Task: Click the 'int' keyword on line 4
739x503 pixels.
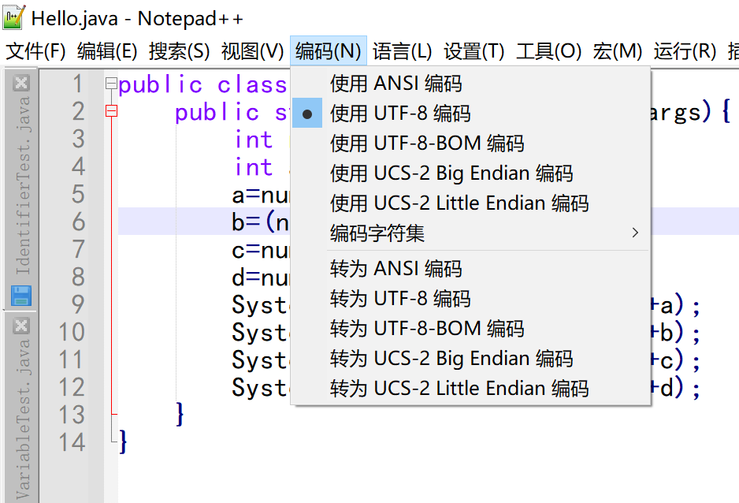Action: (254, 167)
